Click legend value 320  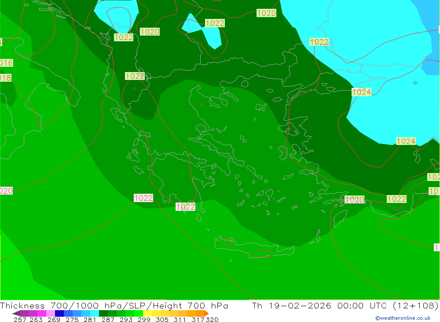[x=212, y=319]
